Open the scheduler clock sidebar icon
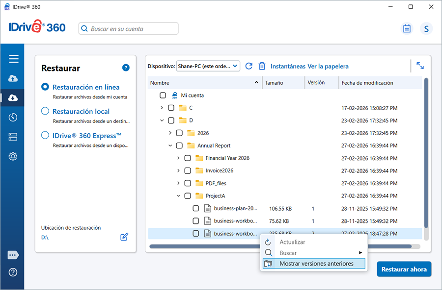The image size is (442, 290). pyautogui.click(x=13, y=118)
